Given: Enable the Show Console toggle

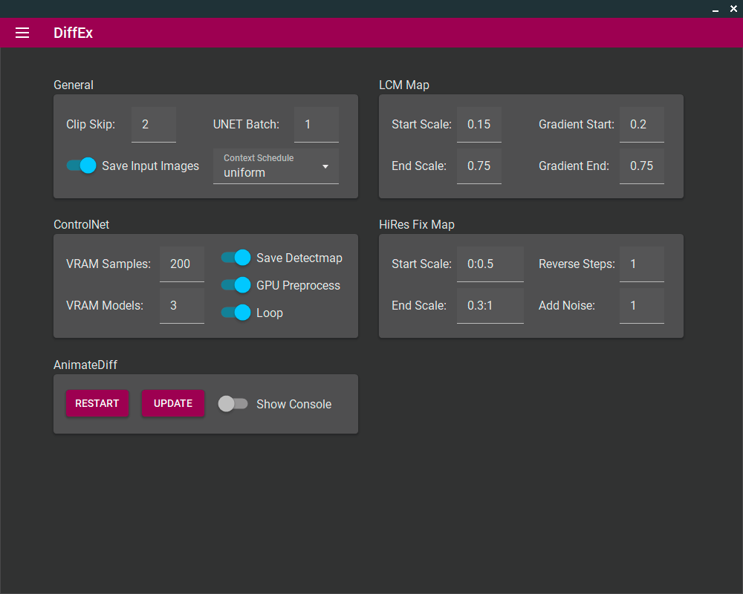Looking at the screenshot, I should [233, 404].
